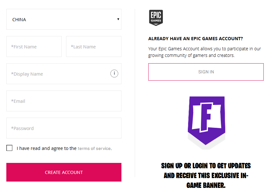Click the Display Name info icon
This screenshot has height=192, width=271.
[x=114, y=74]
